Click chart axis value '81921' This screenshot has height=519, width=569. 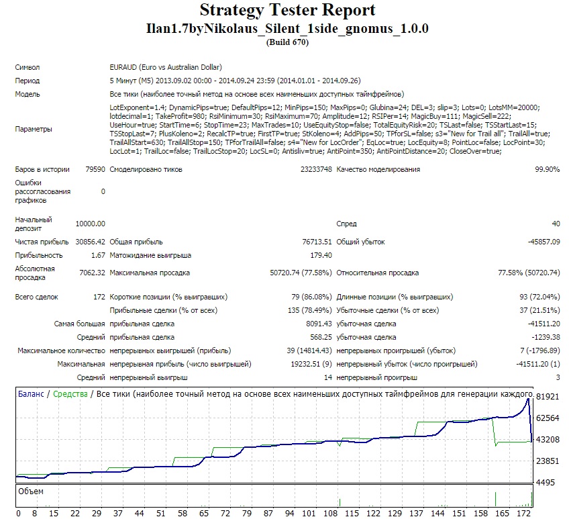point(548,397)
